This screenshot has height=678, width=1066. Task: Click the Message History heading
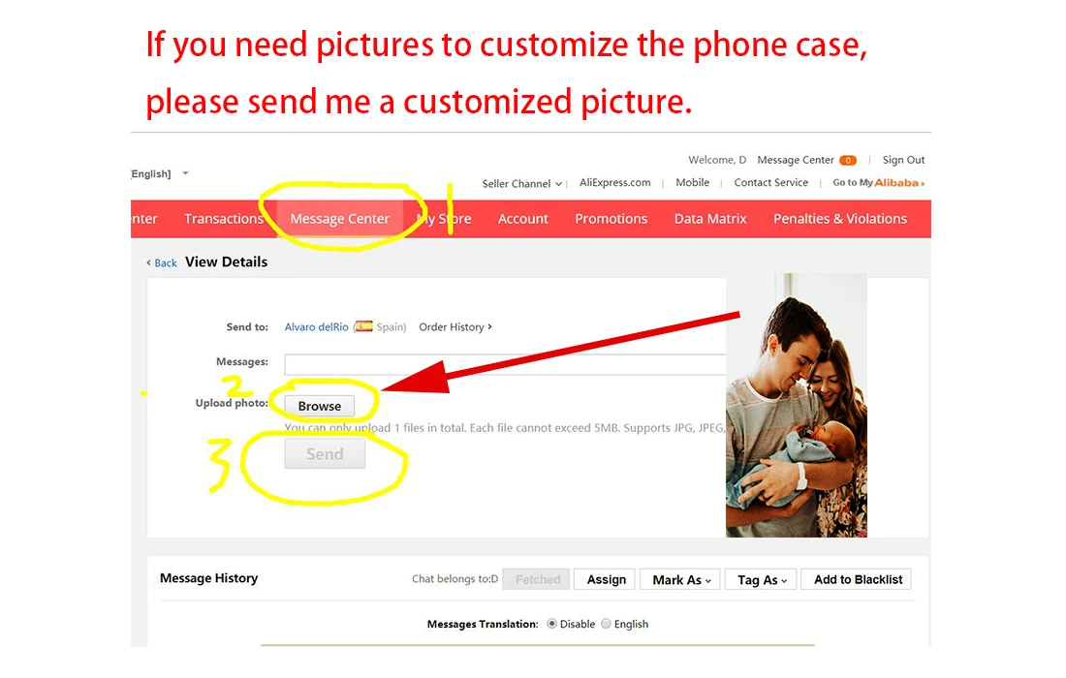[208, 578]
